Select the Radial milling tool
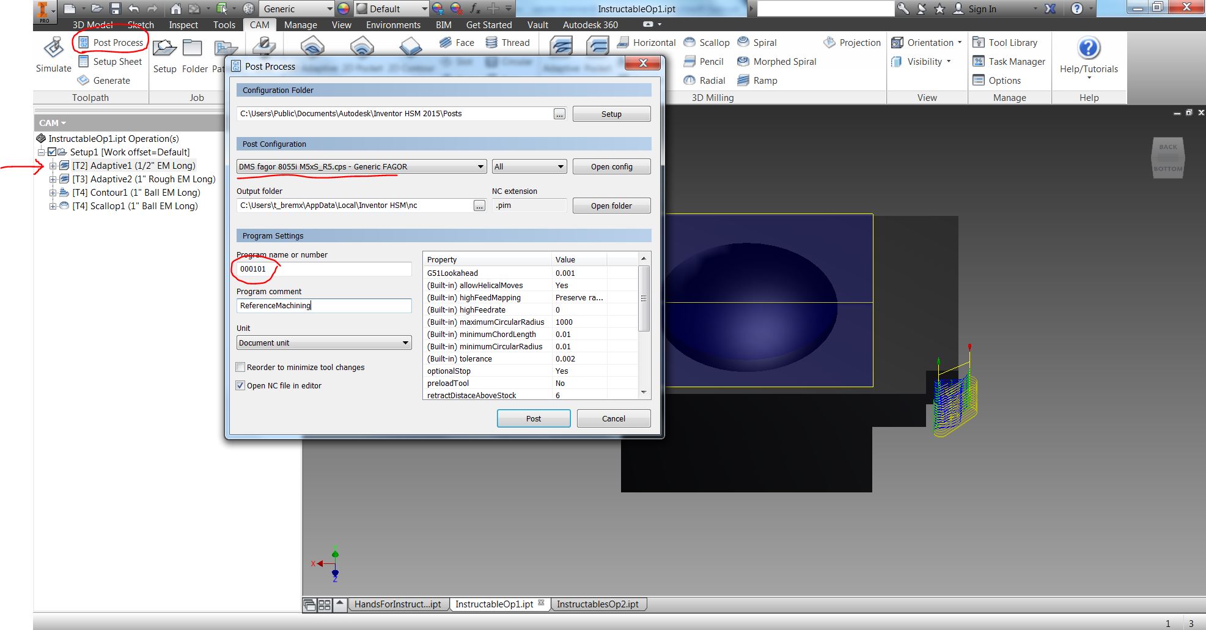This screenshot has width=1206, height=630. click(704, 80)
